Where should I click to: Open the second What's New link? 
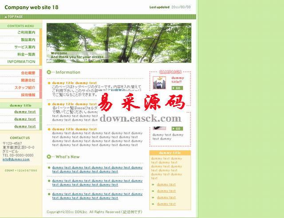(97, 183)
